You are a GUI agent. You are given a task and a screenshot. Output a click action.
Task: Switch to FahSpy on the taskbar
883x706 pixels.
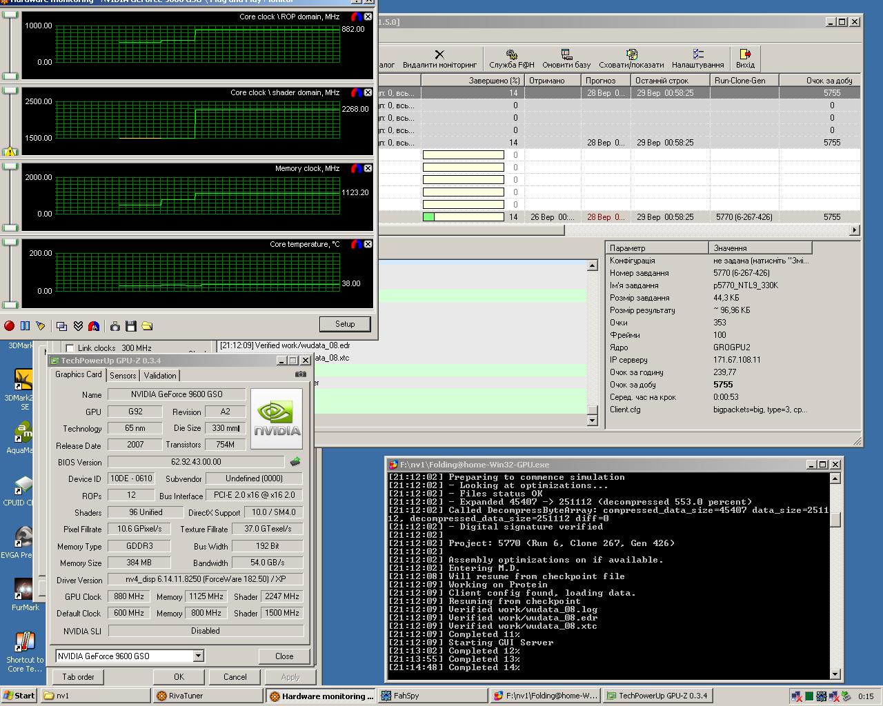pyautogui.click(x=433, y=696)
